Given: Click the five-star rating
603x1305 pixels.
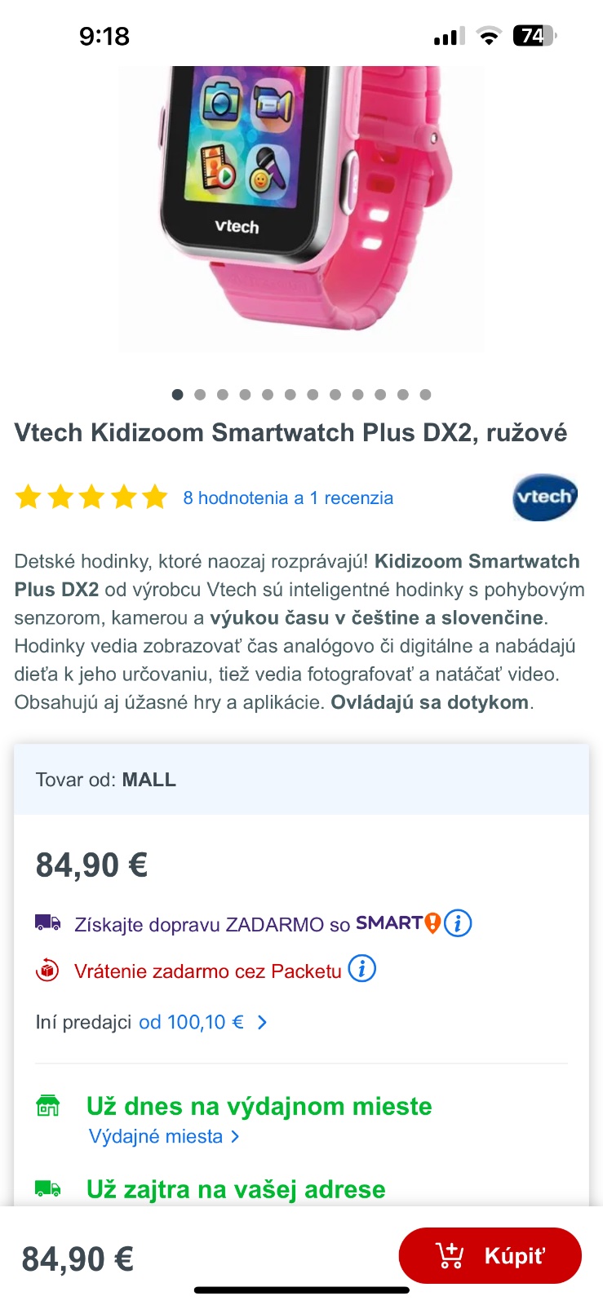Looking at the screenshot, I should click(x=91, y=498).
